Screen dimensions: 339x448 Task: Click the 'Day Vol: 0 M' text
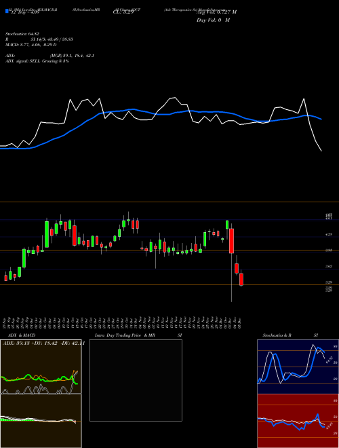213,20
